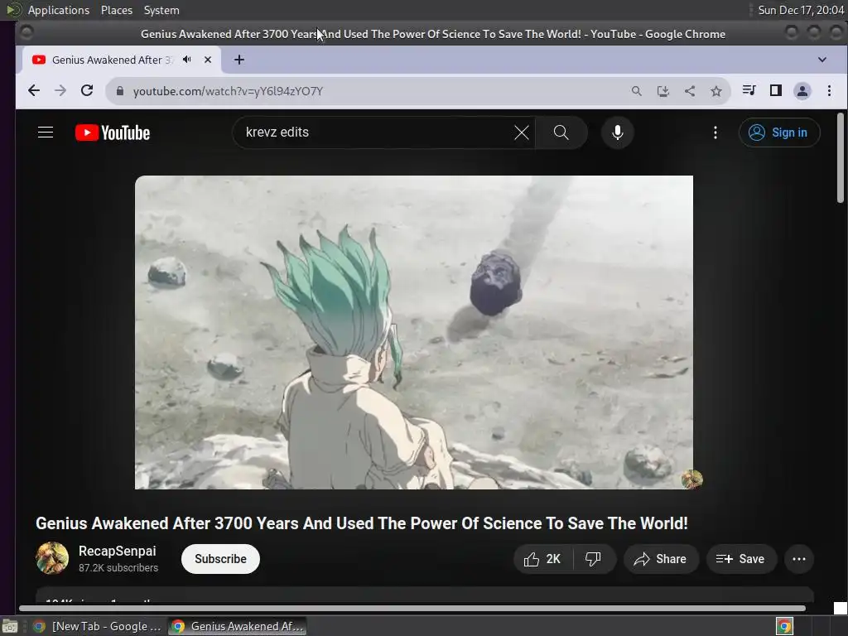Click the vertical page scrollbar
848x636 pixels.
[840, 158]
